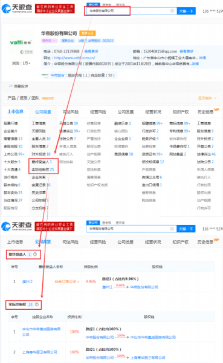Open the 知识产权 tab in the upper navigation
The image size is (223, 363).
coord(181,112)
